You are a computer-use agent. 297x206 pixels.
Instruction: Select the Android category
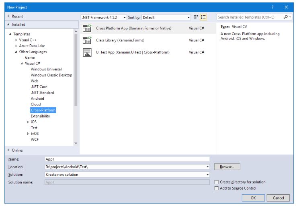[x=37, y=99]
